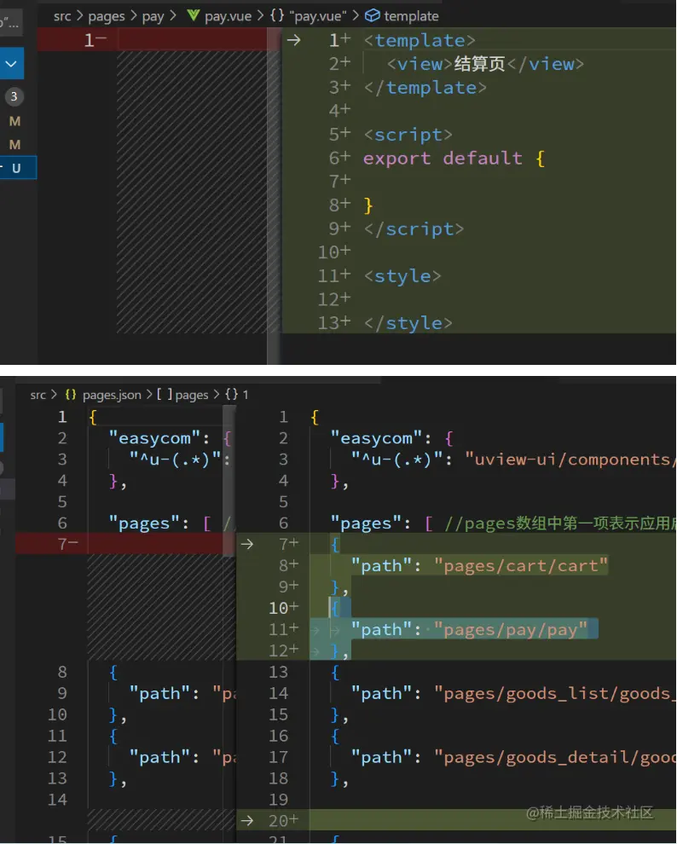Revert the change at the line 20+ arrow

coord(247,821)
